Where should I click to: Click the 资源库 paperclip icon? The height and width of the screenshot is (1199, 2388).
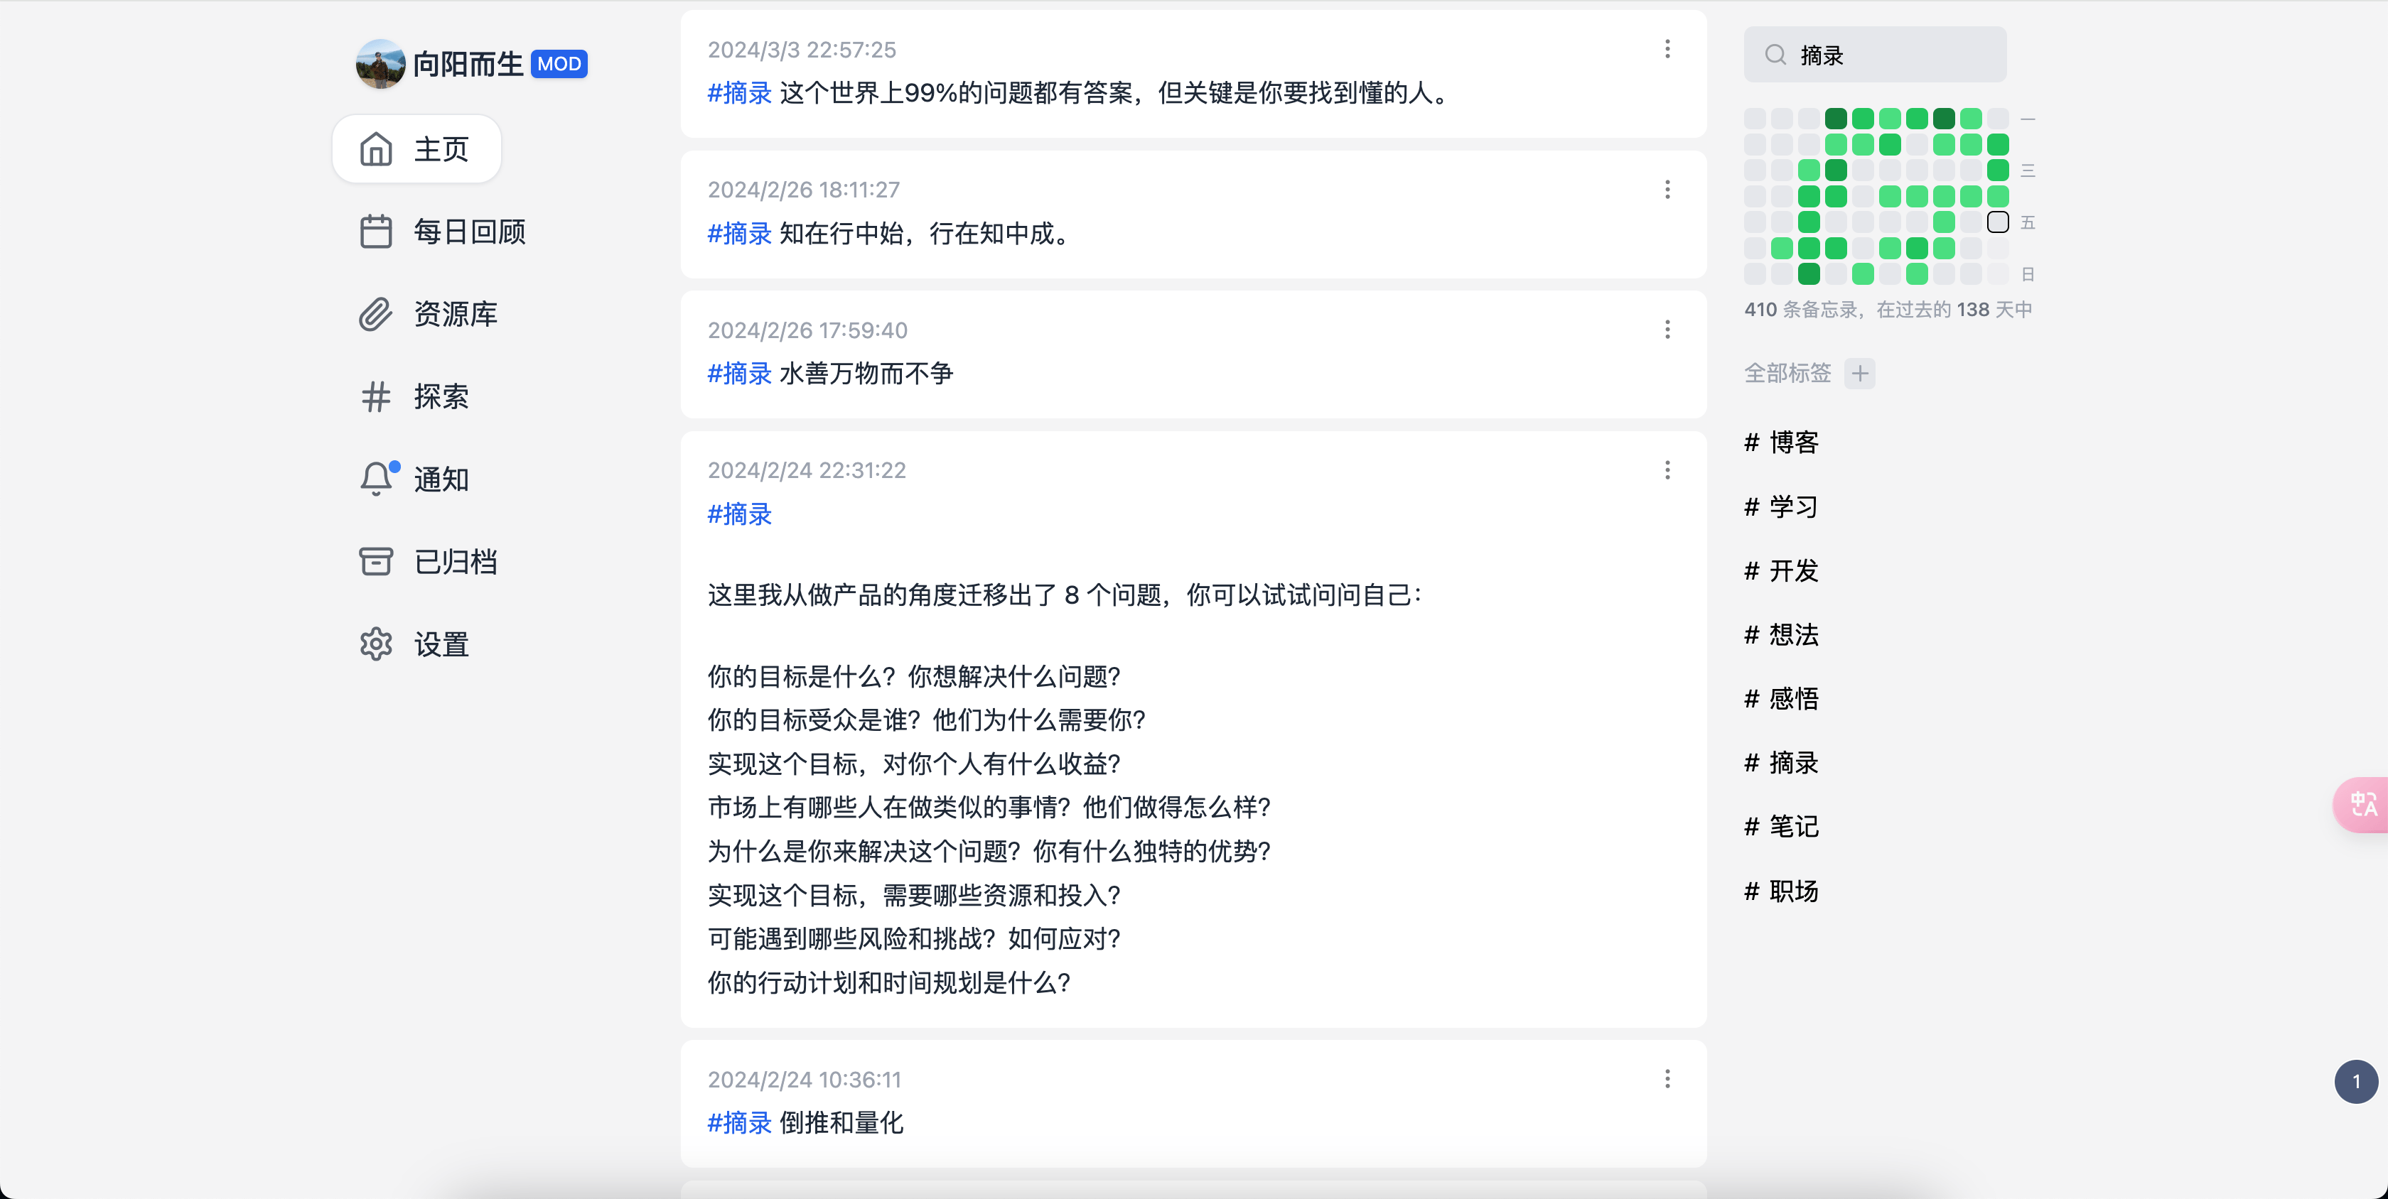click(x=375, y=314)
